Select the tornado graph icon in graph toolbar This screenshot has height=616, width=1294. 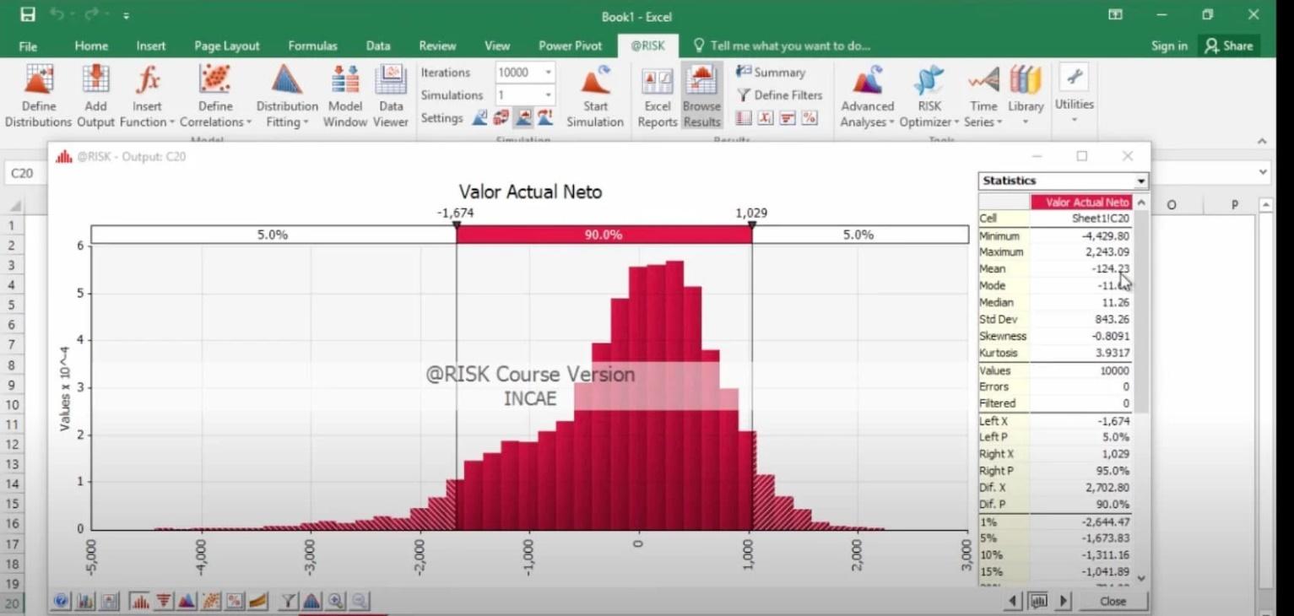pos(164,601)
